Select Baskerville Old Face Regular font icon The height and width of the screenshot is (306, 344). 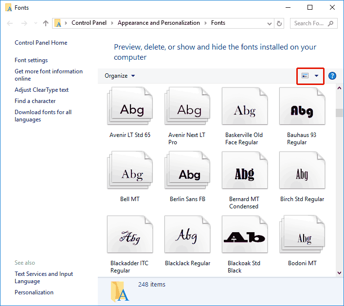[245, 106]
